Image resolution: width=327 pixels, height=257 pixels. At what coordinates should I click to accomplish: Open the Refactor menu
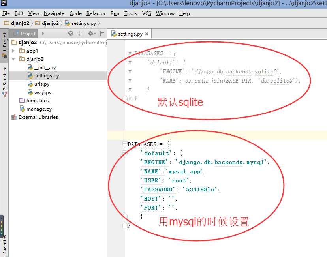pos(96,13)
